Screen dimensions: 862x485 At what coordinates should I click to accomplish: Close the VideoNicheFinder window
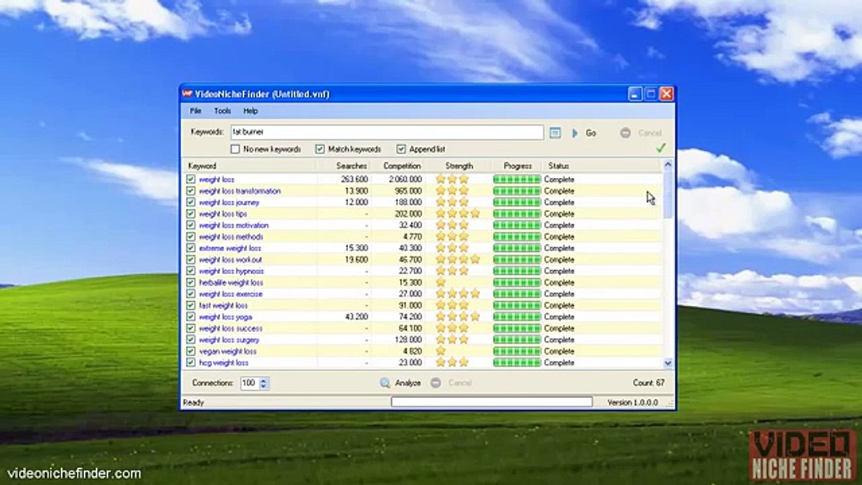point(666,94)
